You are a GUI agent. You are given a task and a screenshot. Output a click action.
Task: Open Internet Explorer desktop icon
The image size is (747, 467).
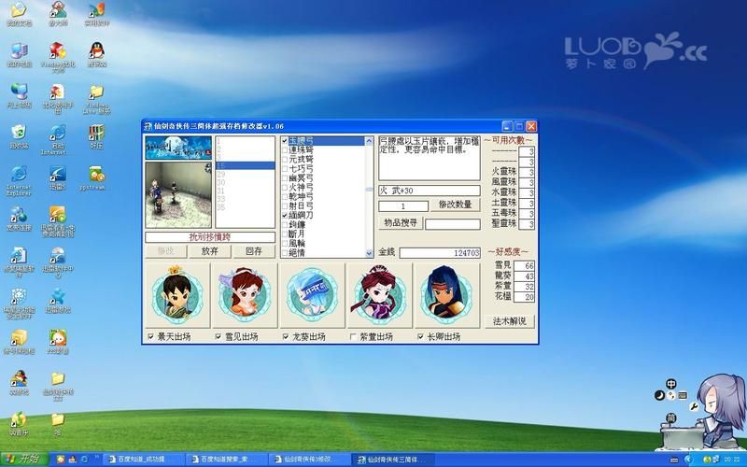point(19,180)
